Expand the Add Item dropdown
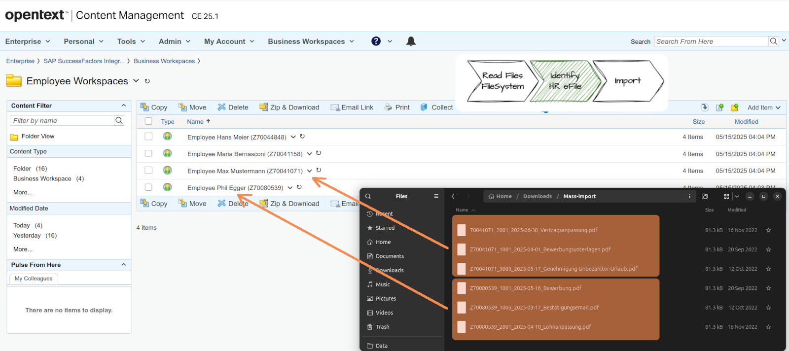 (x=764, y=107)
